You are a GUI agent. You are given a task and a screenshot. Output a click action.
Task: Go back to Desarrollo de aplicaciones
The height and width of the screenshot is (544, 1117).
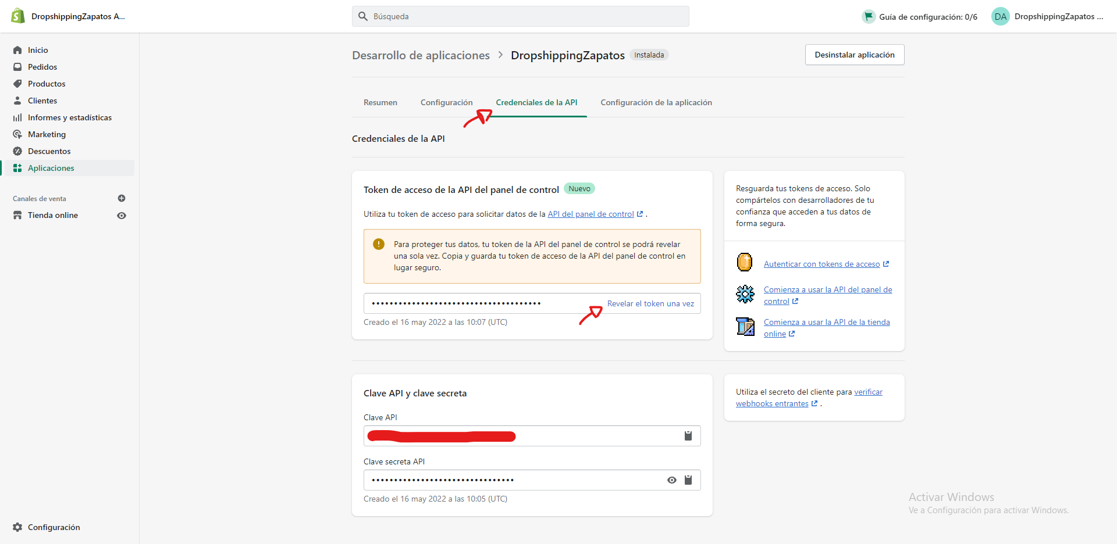click(x=421, y=55)
